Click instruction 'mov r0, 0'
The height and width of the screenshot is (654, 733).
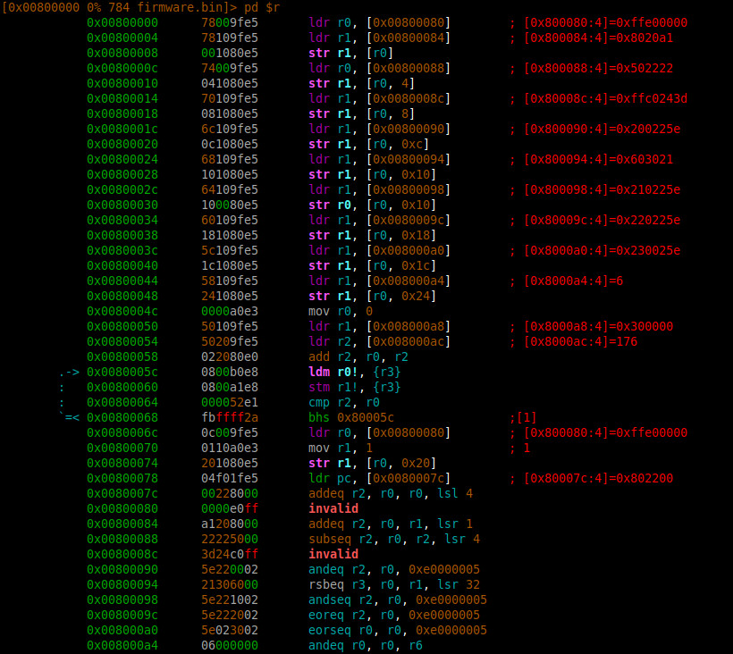tap(341, 311)
